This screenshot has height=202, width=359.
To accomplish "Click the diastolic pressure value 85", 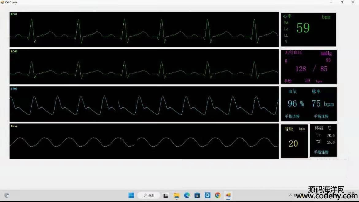I will 324,69.
